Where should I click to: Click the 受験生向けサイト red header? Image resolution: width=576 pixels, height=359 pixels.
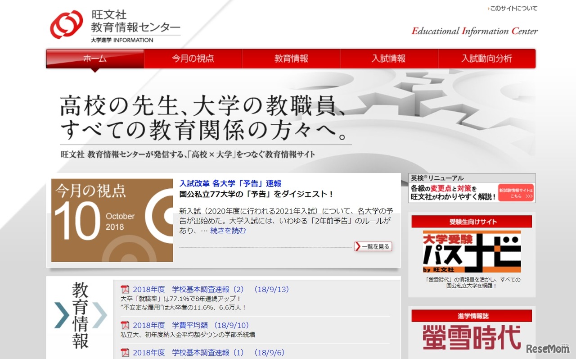[x=472, y=222]
